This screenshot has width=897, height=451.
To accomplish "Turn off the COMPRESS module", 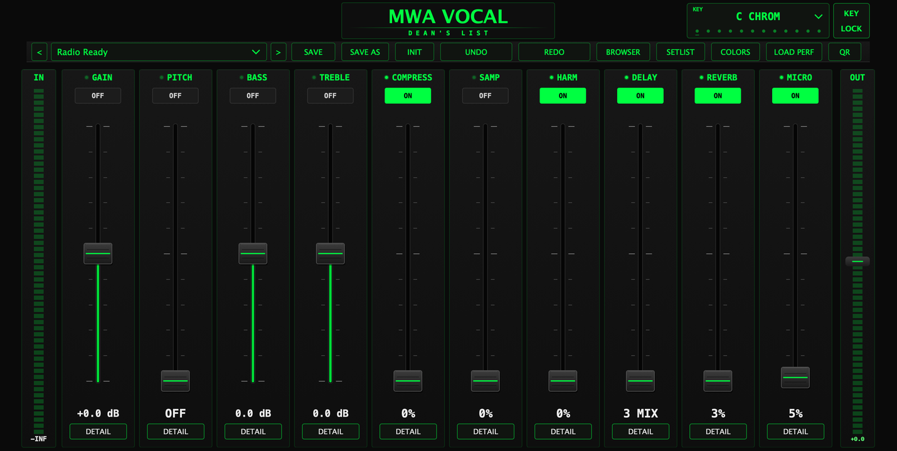I will (x=408, y=96).
